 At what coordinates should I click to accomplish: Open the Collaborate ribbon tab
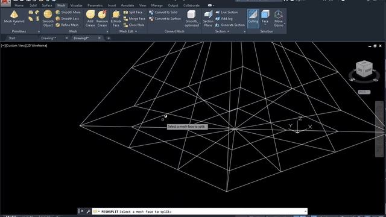pos(192,5)
